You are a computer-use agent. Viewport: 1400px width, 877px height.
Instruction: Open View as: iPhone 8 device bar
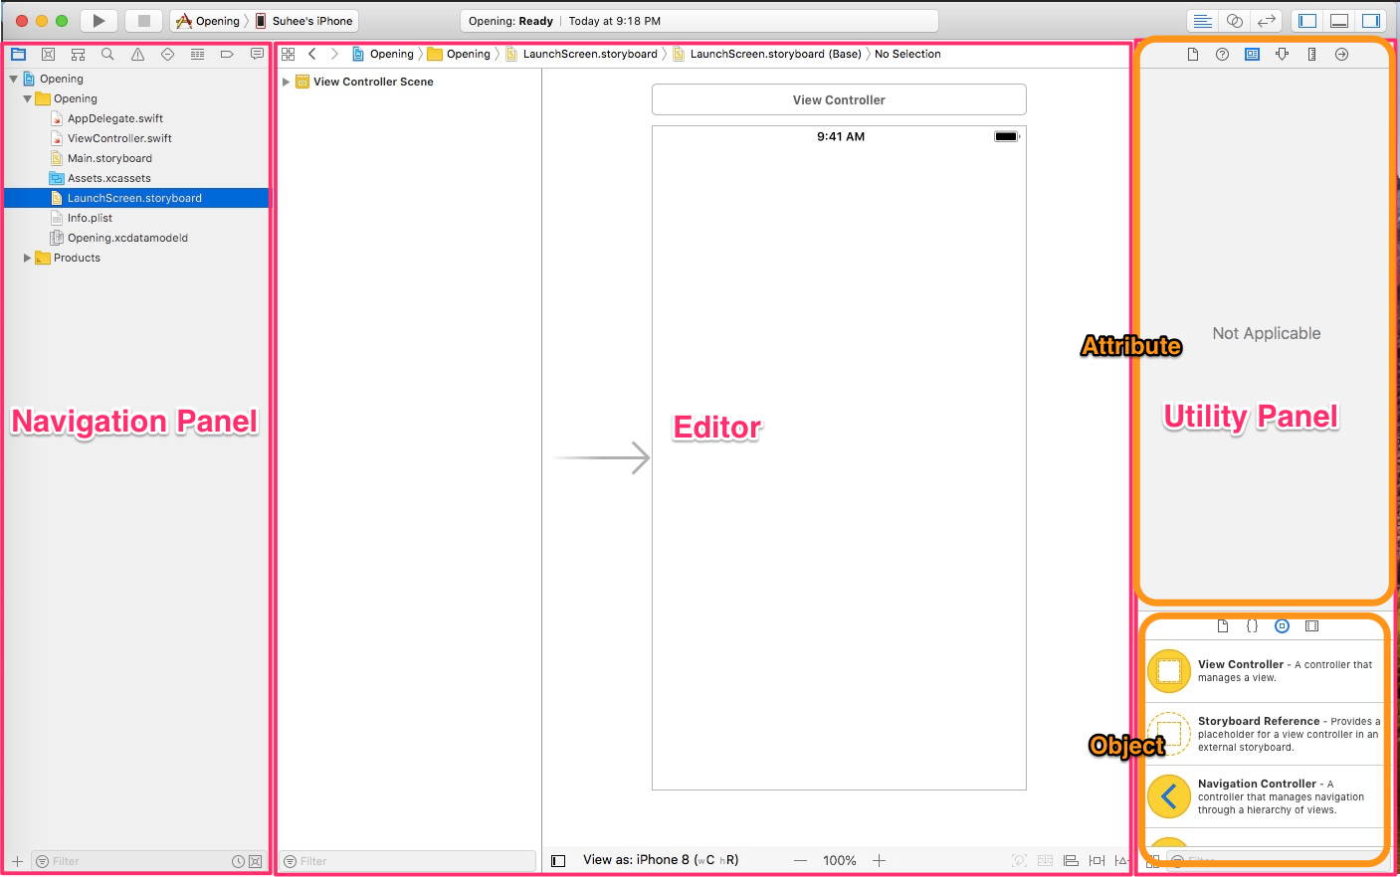tap(661, 860)
